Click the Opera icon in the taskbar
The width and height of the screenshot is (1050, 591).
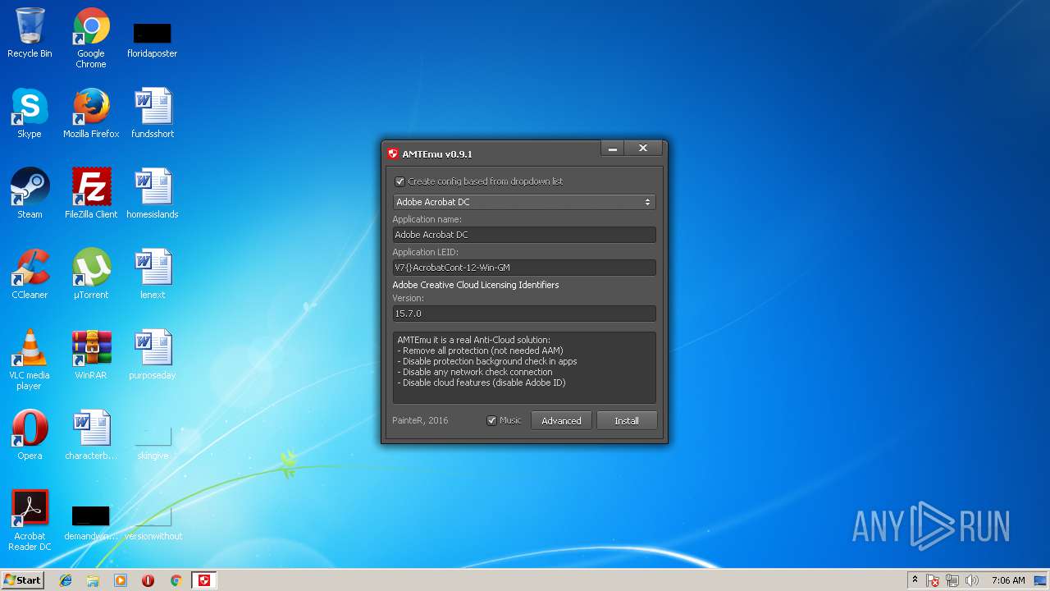tap(148, 580)
